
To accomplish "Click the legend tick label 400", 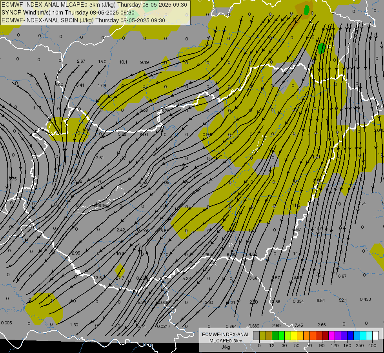I will (x=372, y=346).
